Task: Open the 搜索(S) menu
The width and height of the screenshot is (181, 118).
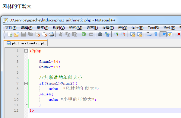Action: coord(43,28)
